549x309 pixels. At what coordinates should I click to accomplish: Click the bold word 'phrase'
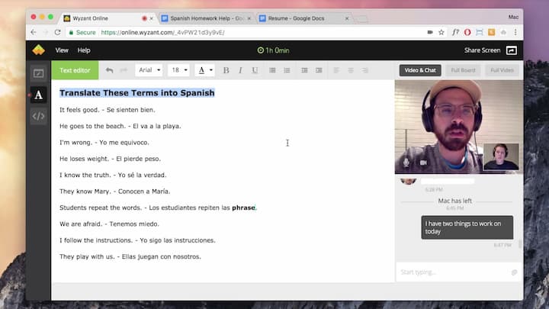(x=244, y=208)
